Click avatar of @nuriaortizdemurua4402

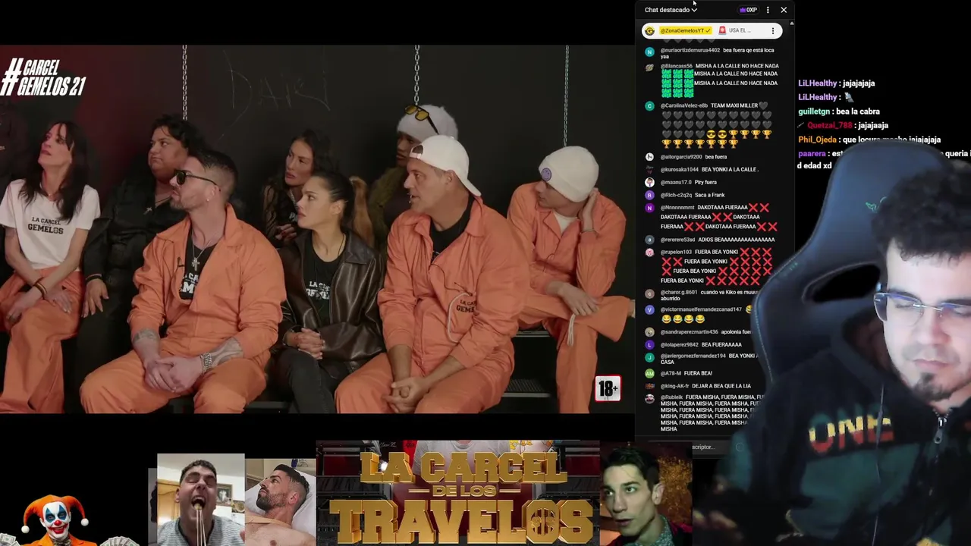click(649, 52)
